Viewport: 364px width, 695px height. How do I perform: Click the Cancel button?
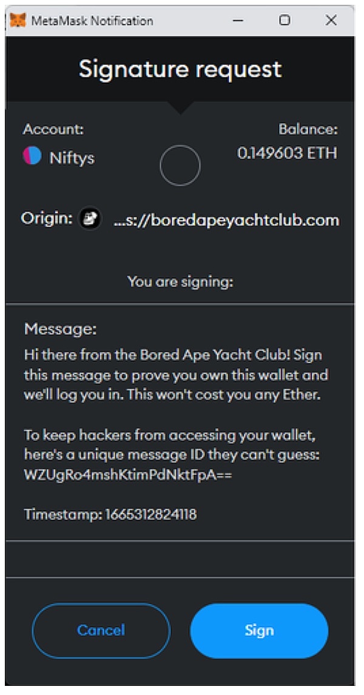pyautogui.click(x=101, y=630)
